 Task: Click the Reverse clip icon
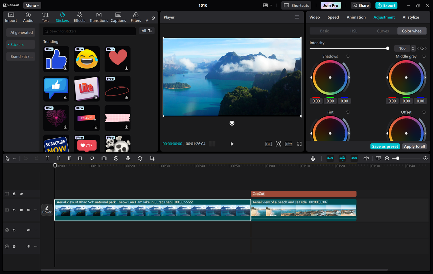(x=116, y=158)
